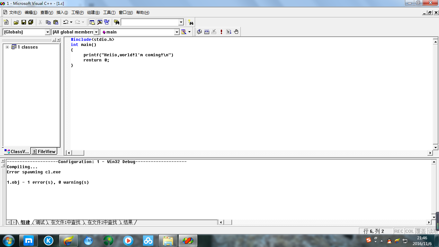Screen dimensions: 439x247
Task: Click the output panel scrollbar down arrow
Action: tap(434, 217)
